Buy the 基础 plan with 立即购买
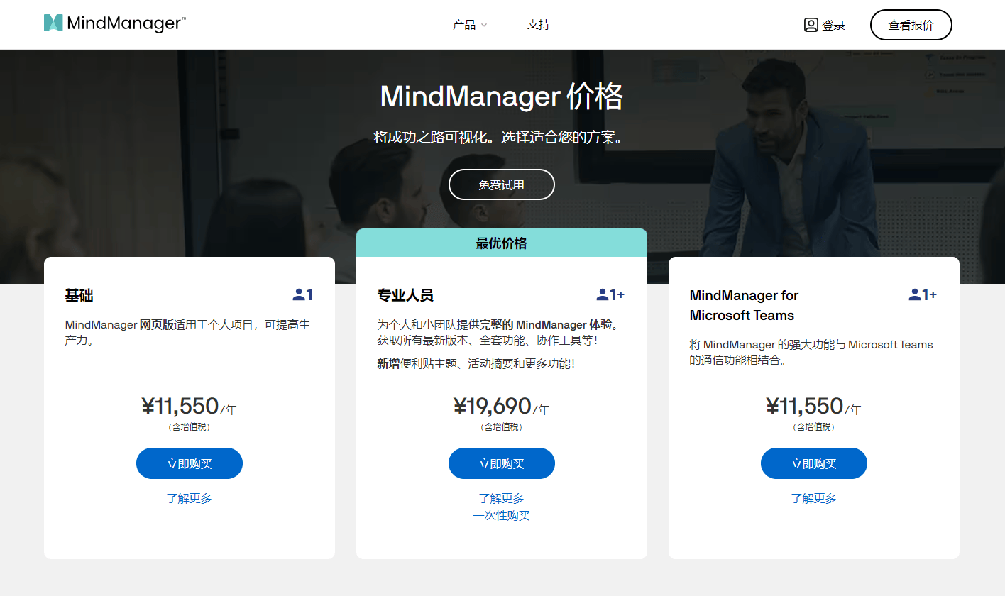The width and height of the screenshot is (1005, 596). 190,463
